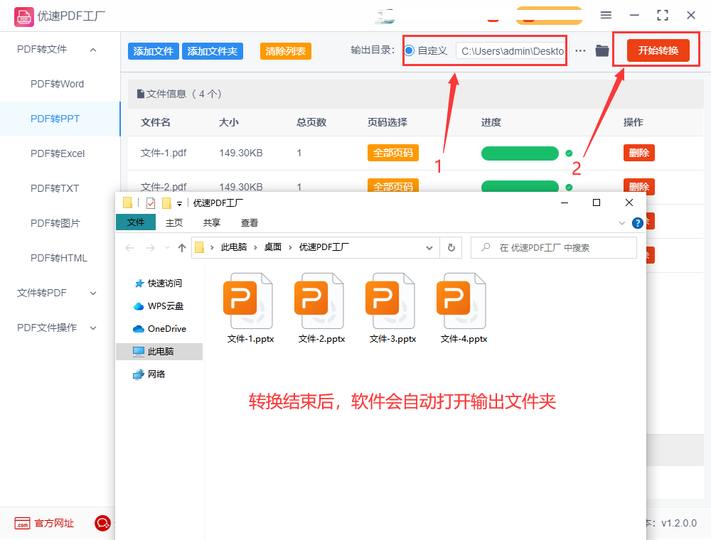Select PDF转图片 in the sidebar
Viewport: 711px width, 540px height.
tap(55, 223)
